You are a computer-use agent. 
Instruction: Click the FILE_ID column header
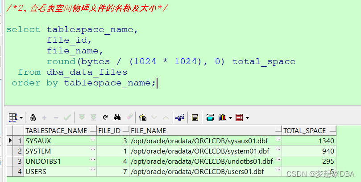coord(113,130)
